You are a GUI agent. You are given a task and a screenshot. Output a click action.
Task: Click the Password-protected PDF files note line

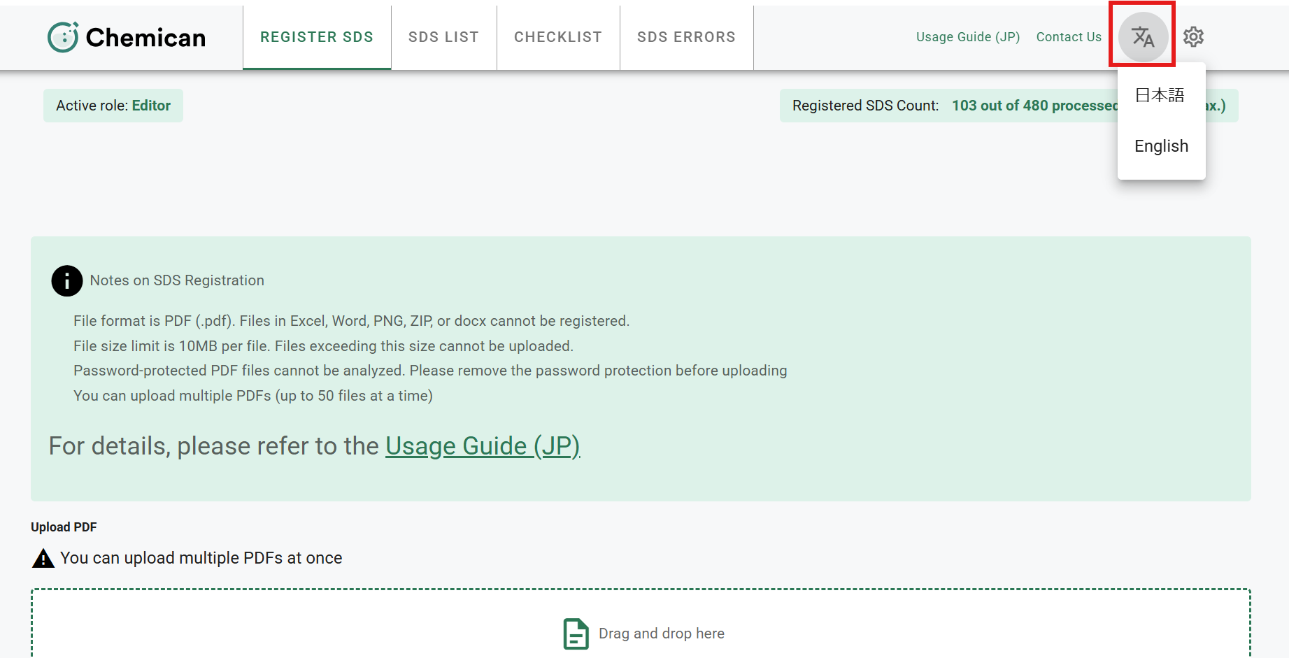coord(430,371)
